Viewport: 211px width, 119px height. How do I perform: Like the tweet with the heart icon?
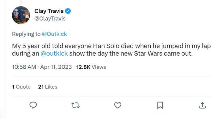[118, 105]
